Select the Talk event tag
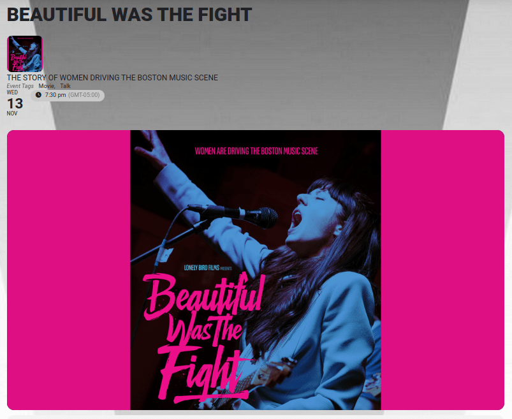This screenshot has width=512, height=419. click(65, 86)
